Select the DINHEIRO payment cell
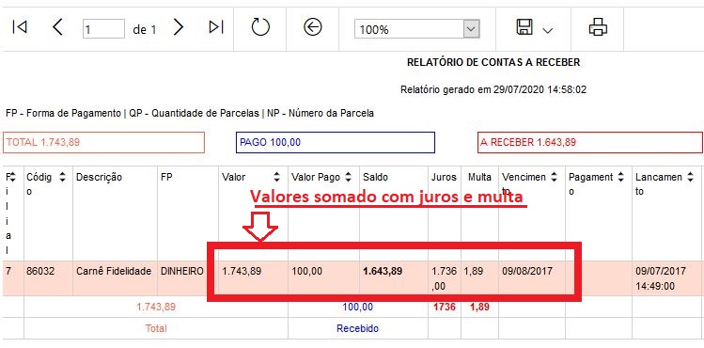 [x=181, y=271]
